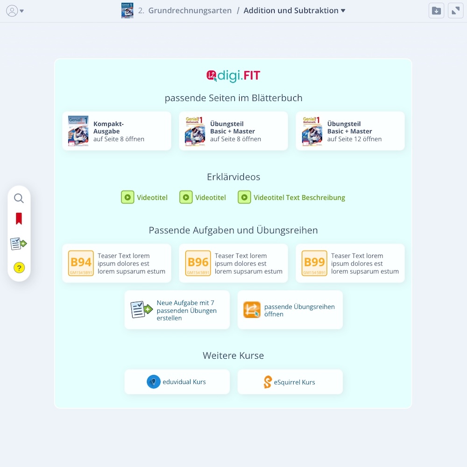
Task: Open the 'Addition und Subtraktion' dropdown
Action: click(x=295, y=10)
